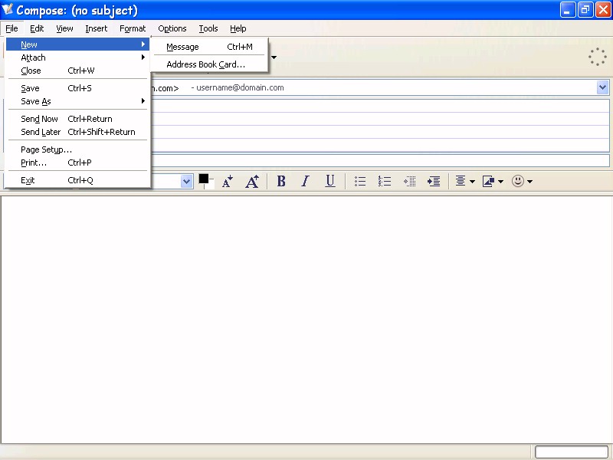This screenshot has height=460, width=613.
Task: Apply bulleted list formatting
Action: (360, 181)
